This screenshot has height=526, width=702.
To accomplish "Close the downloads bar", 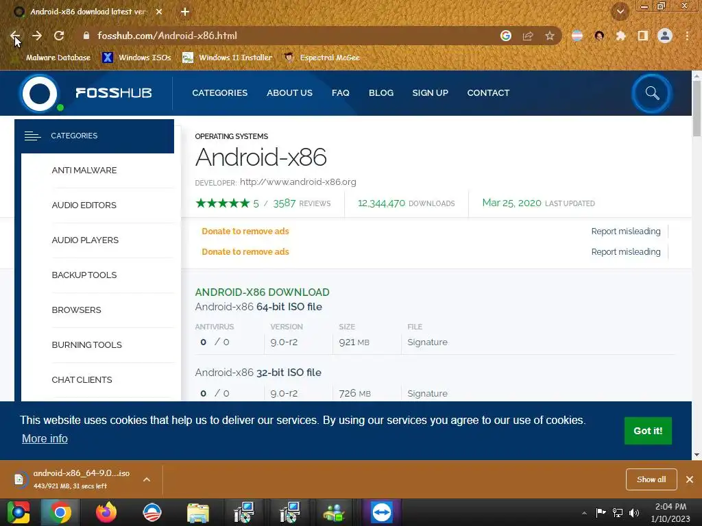I will pyautogui.click(x=690, y=479).
